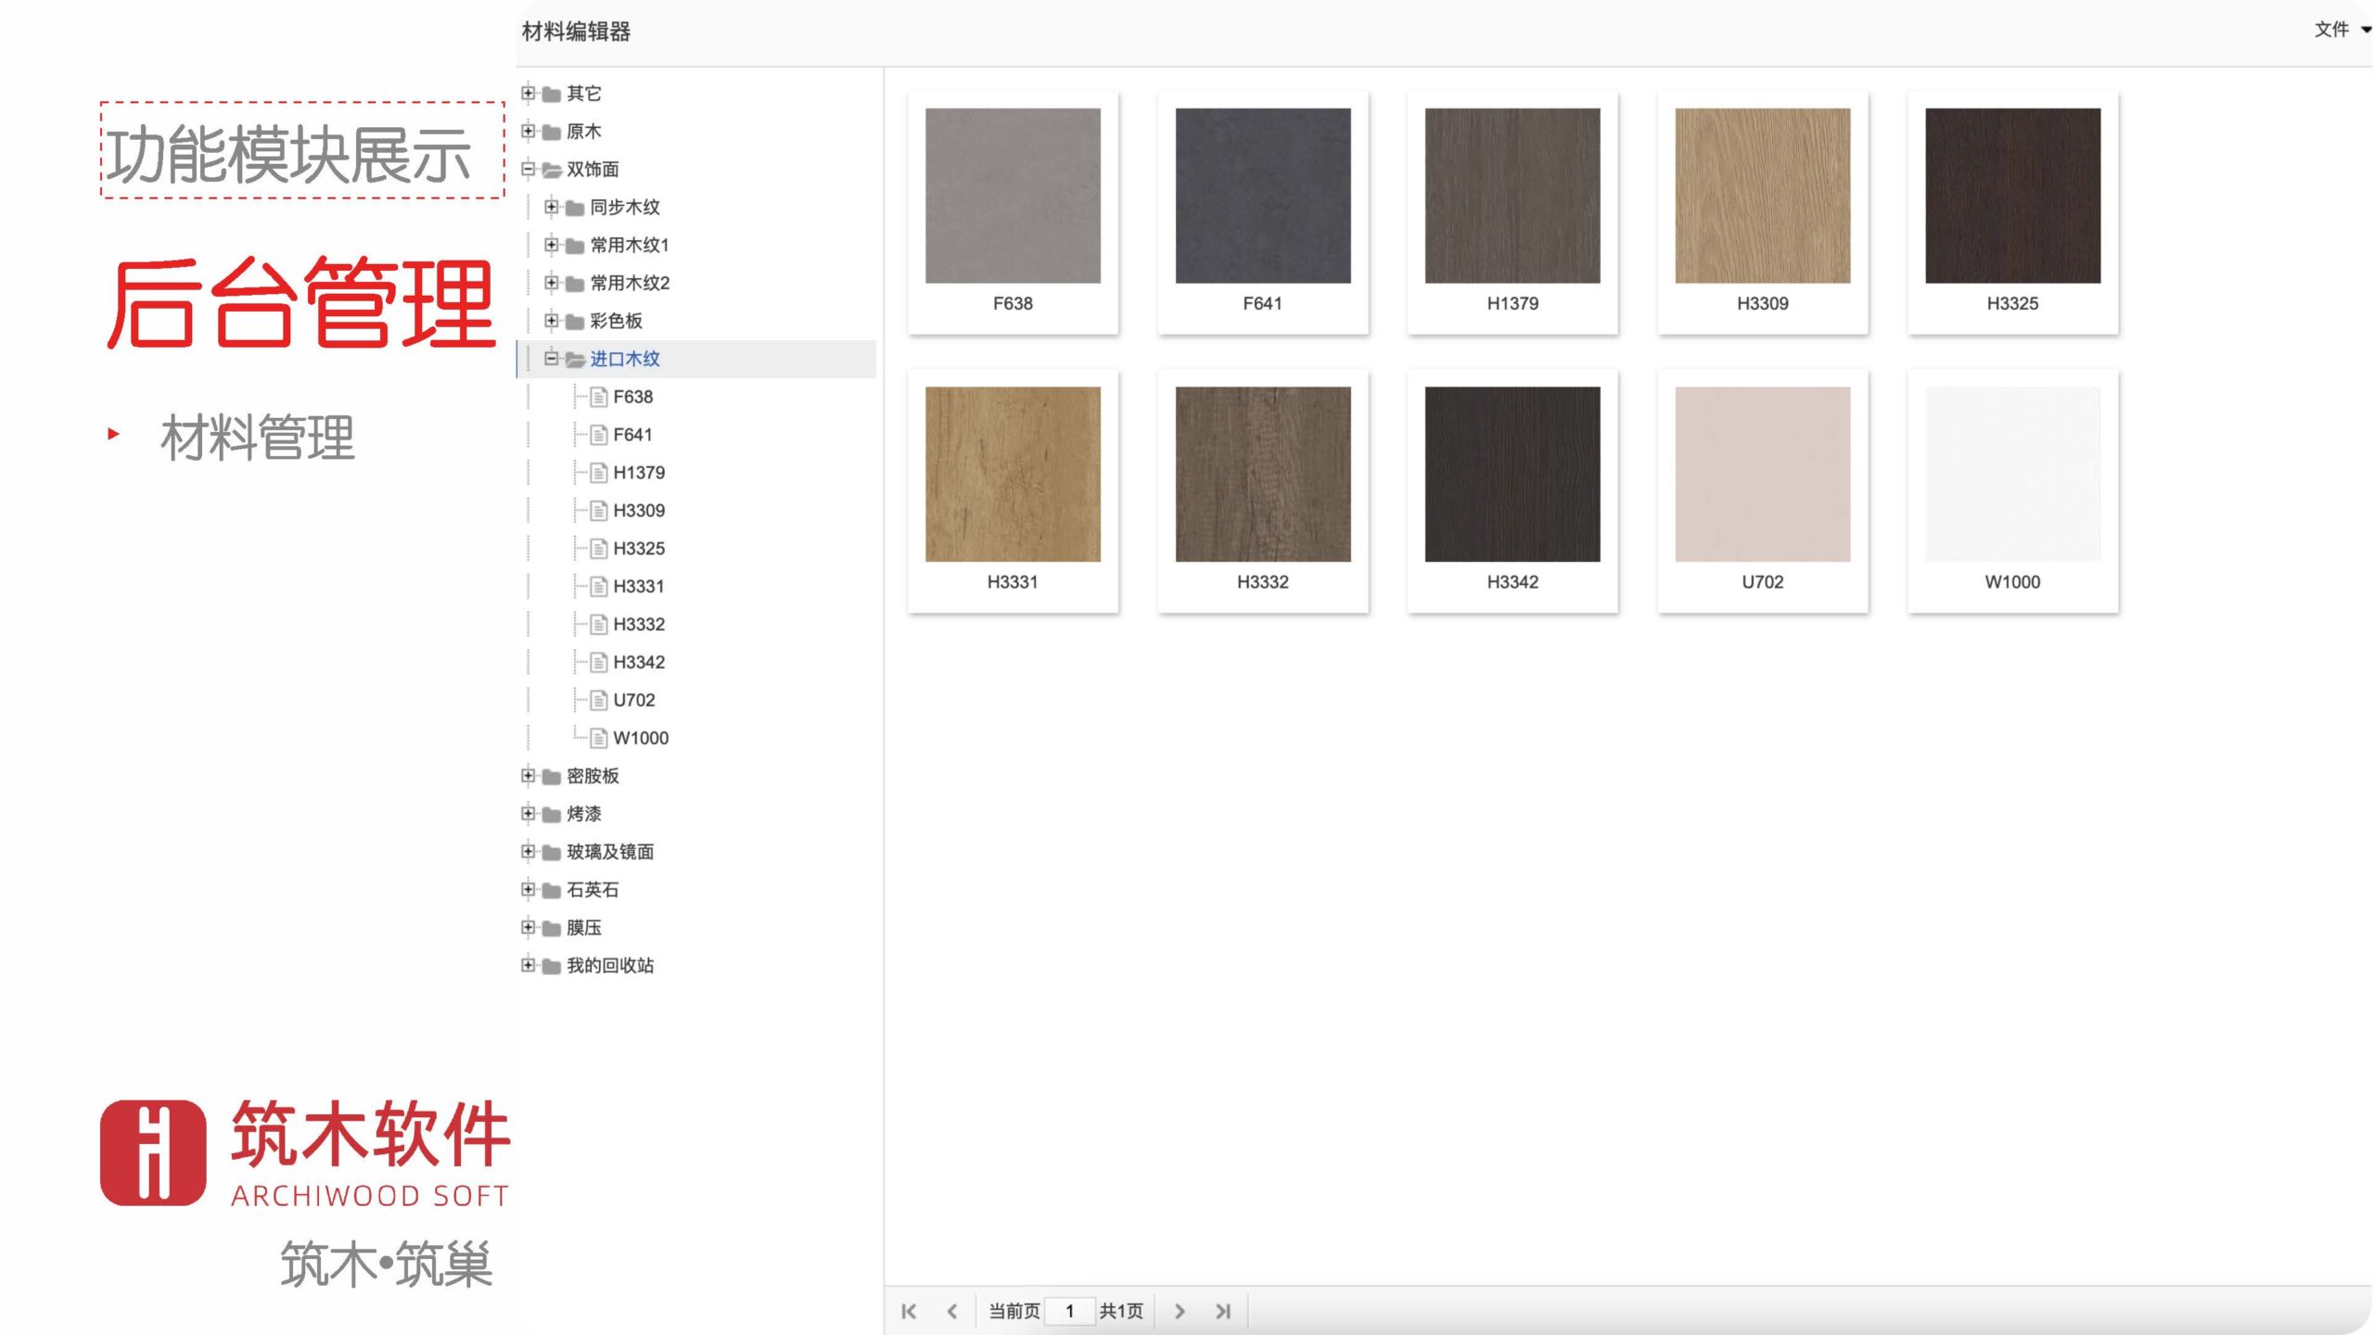Select the 彩色板 tree item
The width and height of the screenshot is (2374, 1335).
point(616,321)
